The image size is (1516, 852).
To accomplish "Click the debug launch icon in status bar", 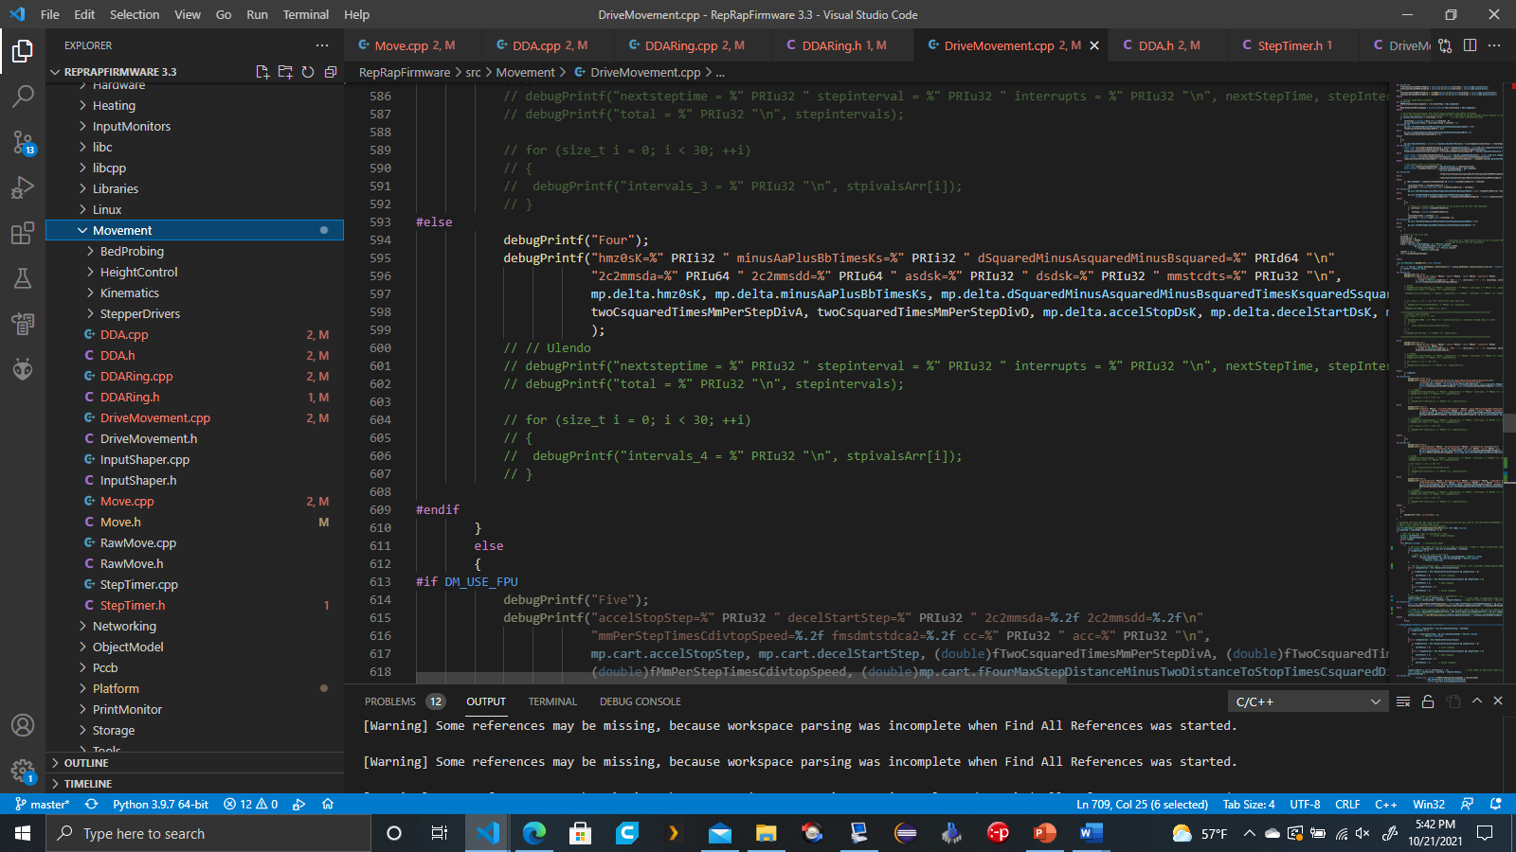I will click(298, 804).
